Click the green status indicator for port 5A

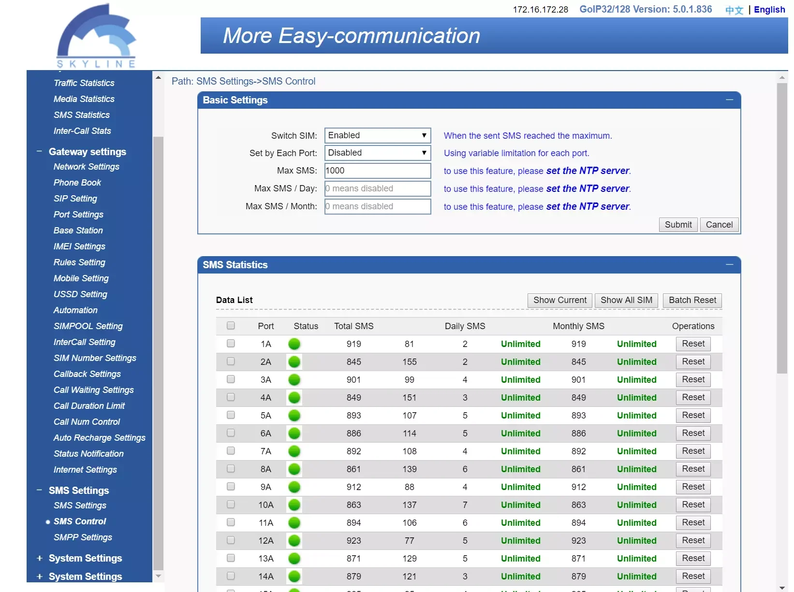(x=294, y=416)
